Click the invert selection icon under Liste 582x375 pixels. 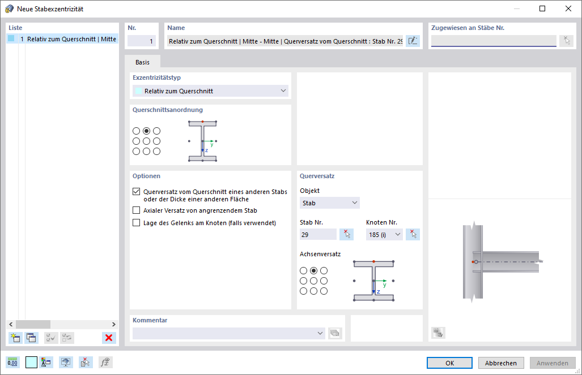coord(67,338)
